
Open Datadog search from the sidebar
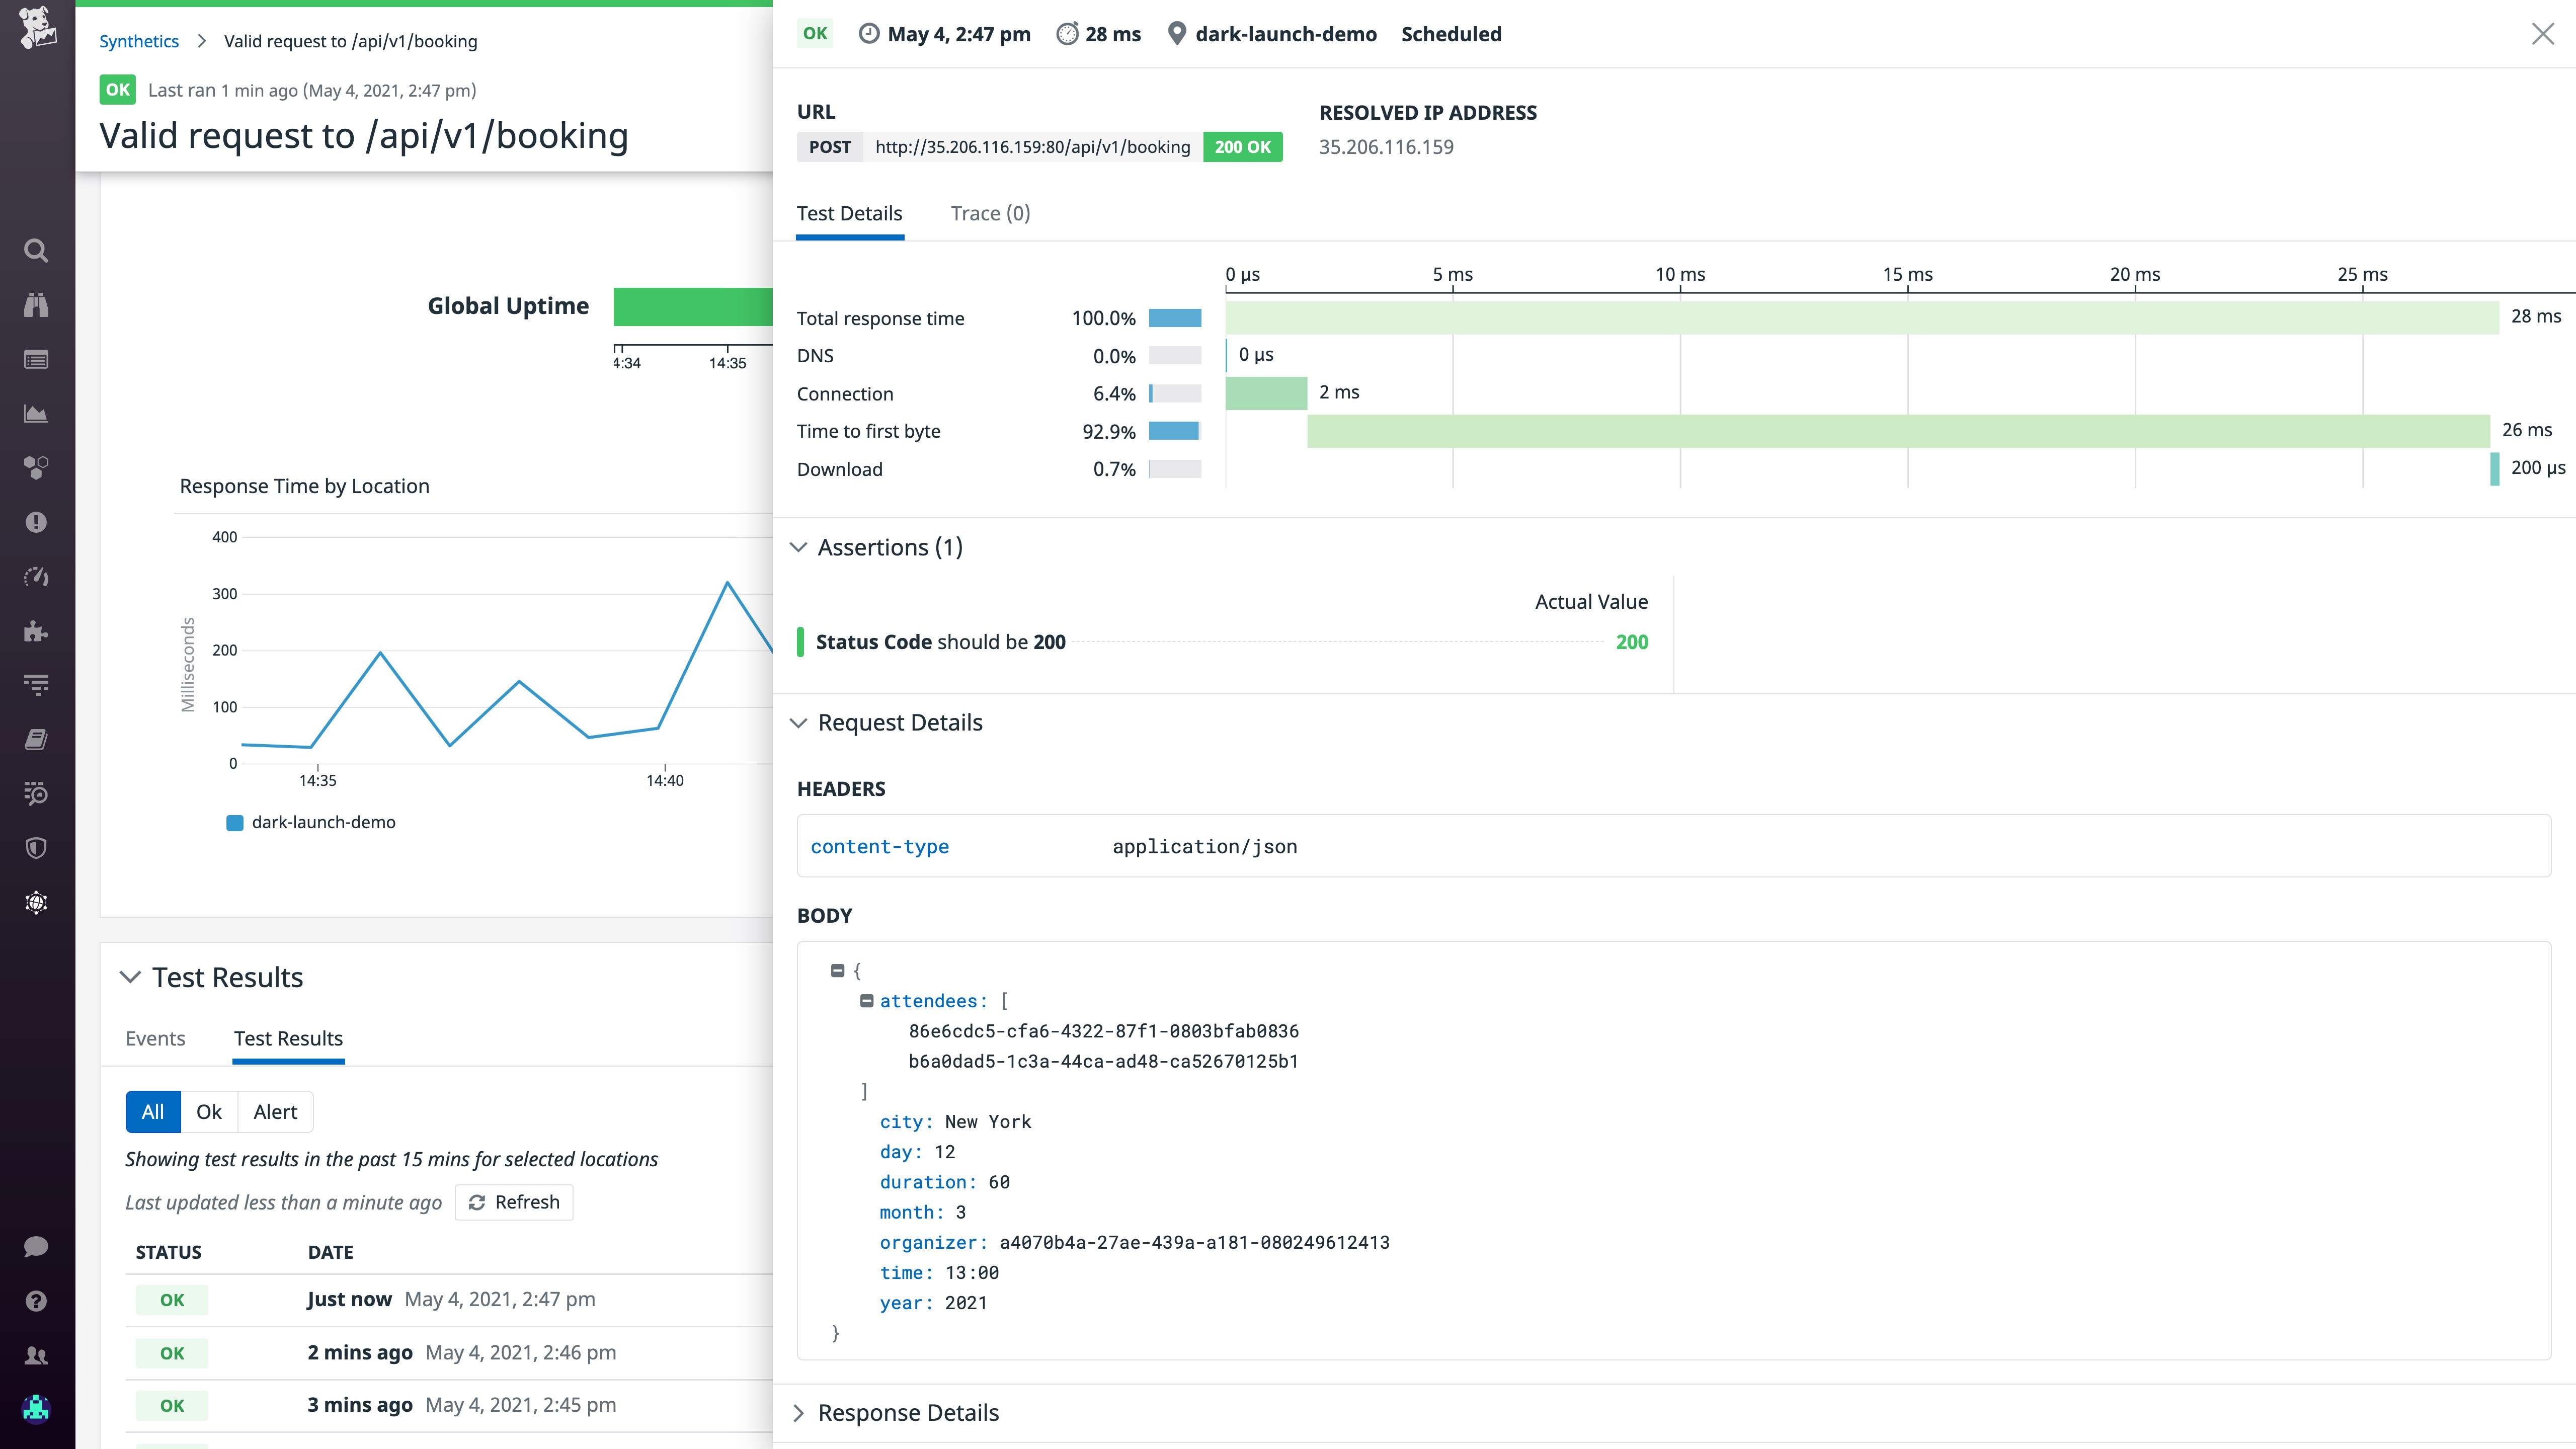coord(37,251)
